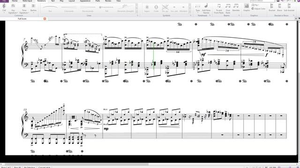Image resolution: width=300 pixels, height=168 pixels.
Task: Expand the Lines gallery scroll arrows
Action: pos(136,8)
